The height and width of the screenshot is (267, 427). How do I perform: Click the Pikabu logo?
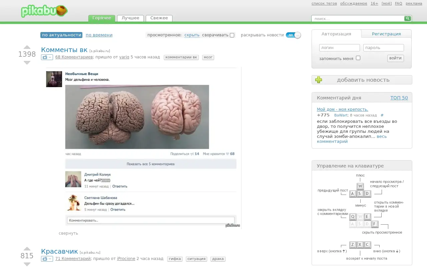click(x=44, y=11)
